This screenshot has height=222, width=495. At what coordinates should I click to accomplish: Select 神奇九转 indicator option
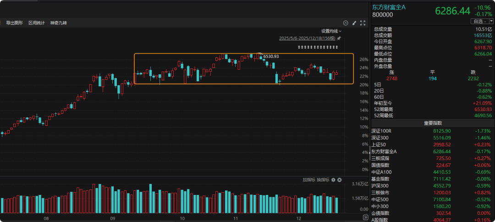click(x=59, y=23)
